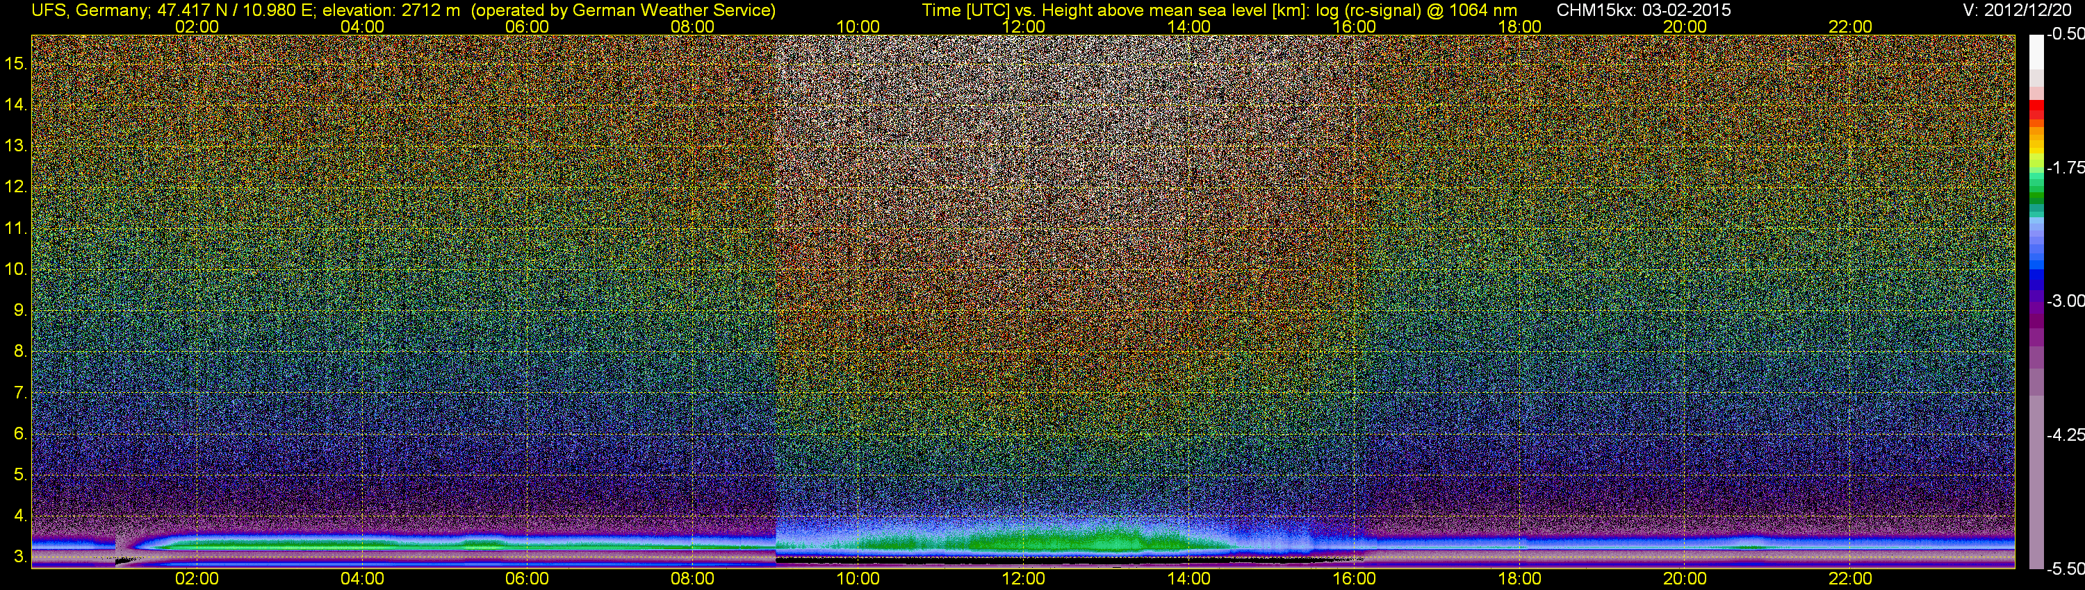
Task: Click the '13.' height axis label
Action: click(x=16, y=146)
